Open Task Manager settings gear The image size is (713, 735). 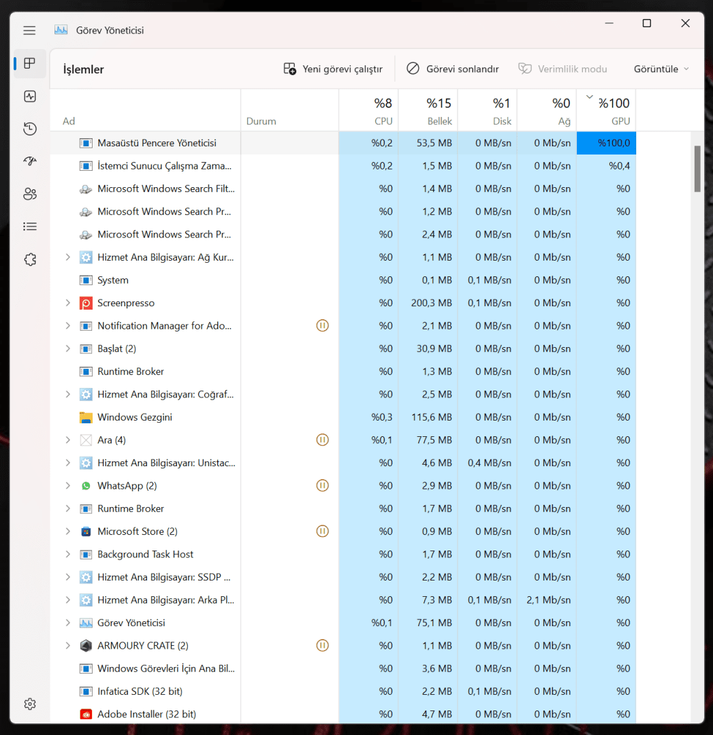click(x=29, y=704)
